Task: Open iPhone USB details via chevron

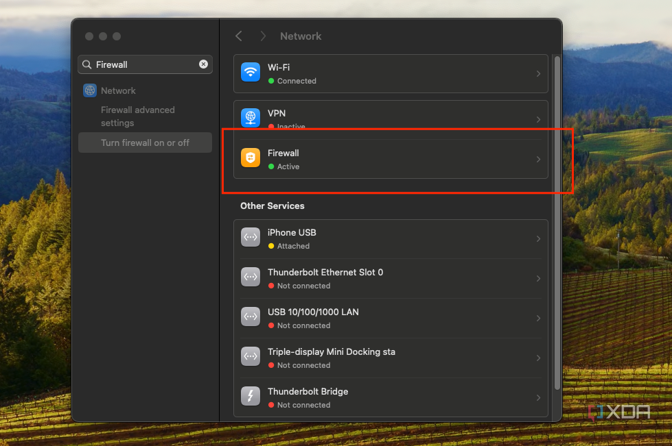Action: [538, 238]
